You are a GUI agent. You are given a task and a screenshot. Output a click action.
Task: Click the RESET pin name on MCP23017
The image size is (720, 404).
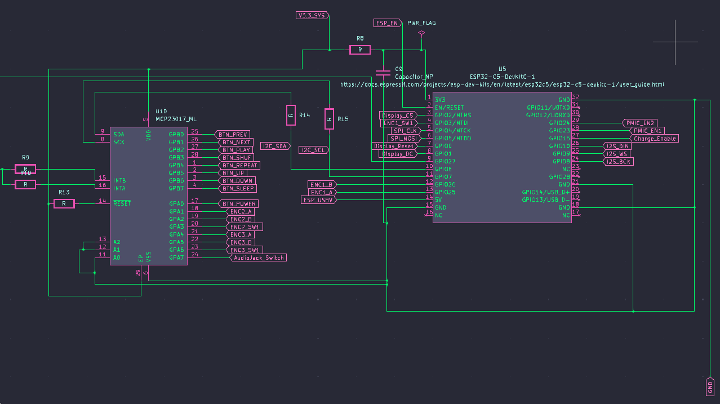pos(122,203)
